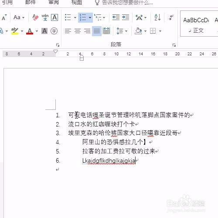This screenshot has height=218, width=218.
Task: Decrease paragraph indent
Action: (x=116, y=17)
